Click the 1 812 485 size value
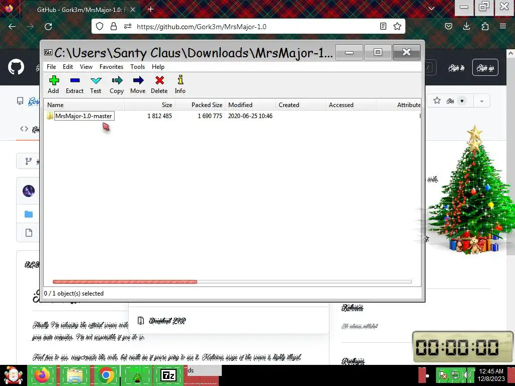This screenshot has height=386, width=515. click(159, 116)
